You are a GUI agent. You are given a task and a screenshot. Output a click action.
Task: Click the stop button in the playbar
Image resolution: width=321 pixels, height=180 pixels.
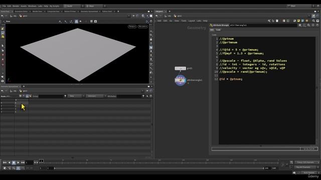pyautogui.click(x=14, y=162)
